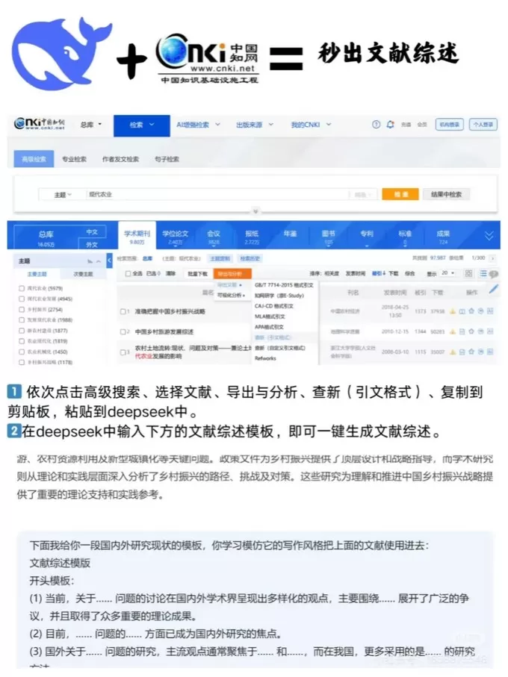Cite the 中国乡村旅游发展综述 article icon
This screenshot has width=508, height=677.
(480, 331)
